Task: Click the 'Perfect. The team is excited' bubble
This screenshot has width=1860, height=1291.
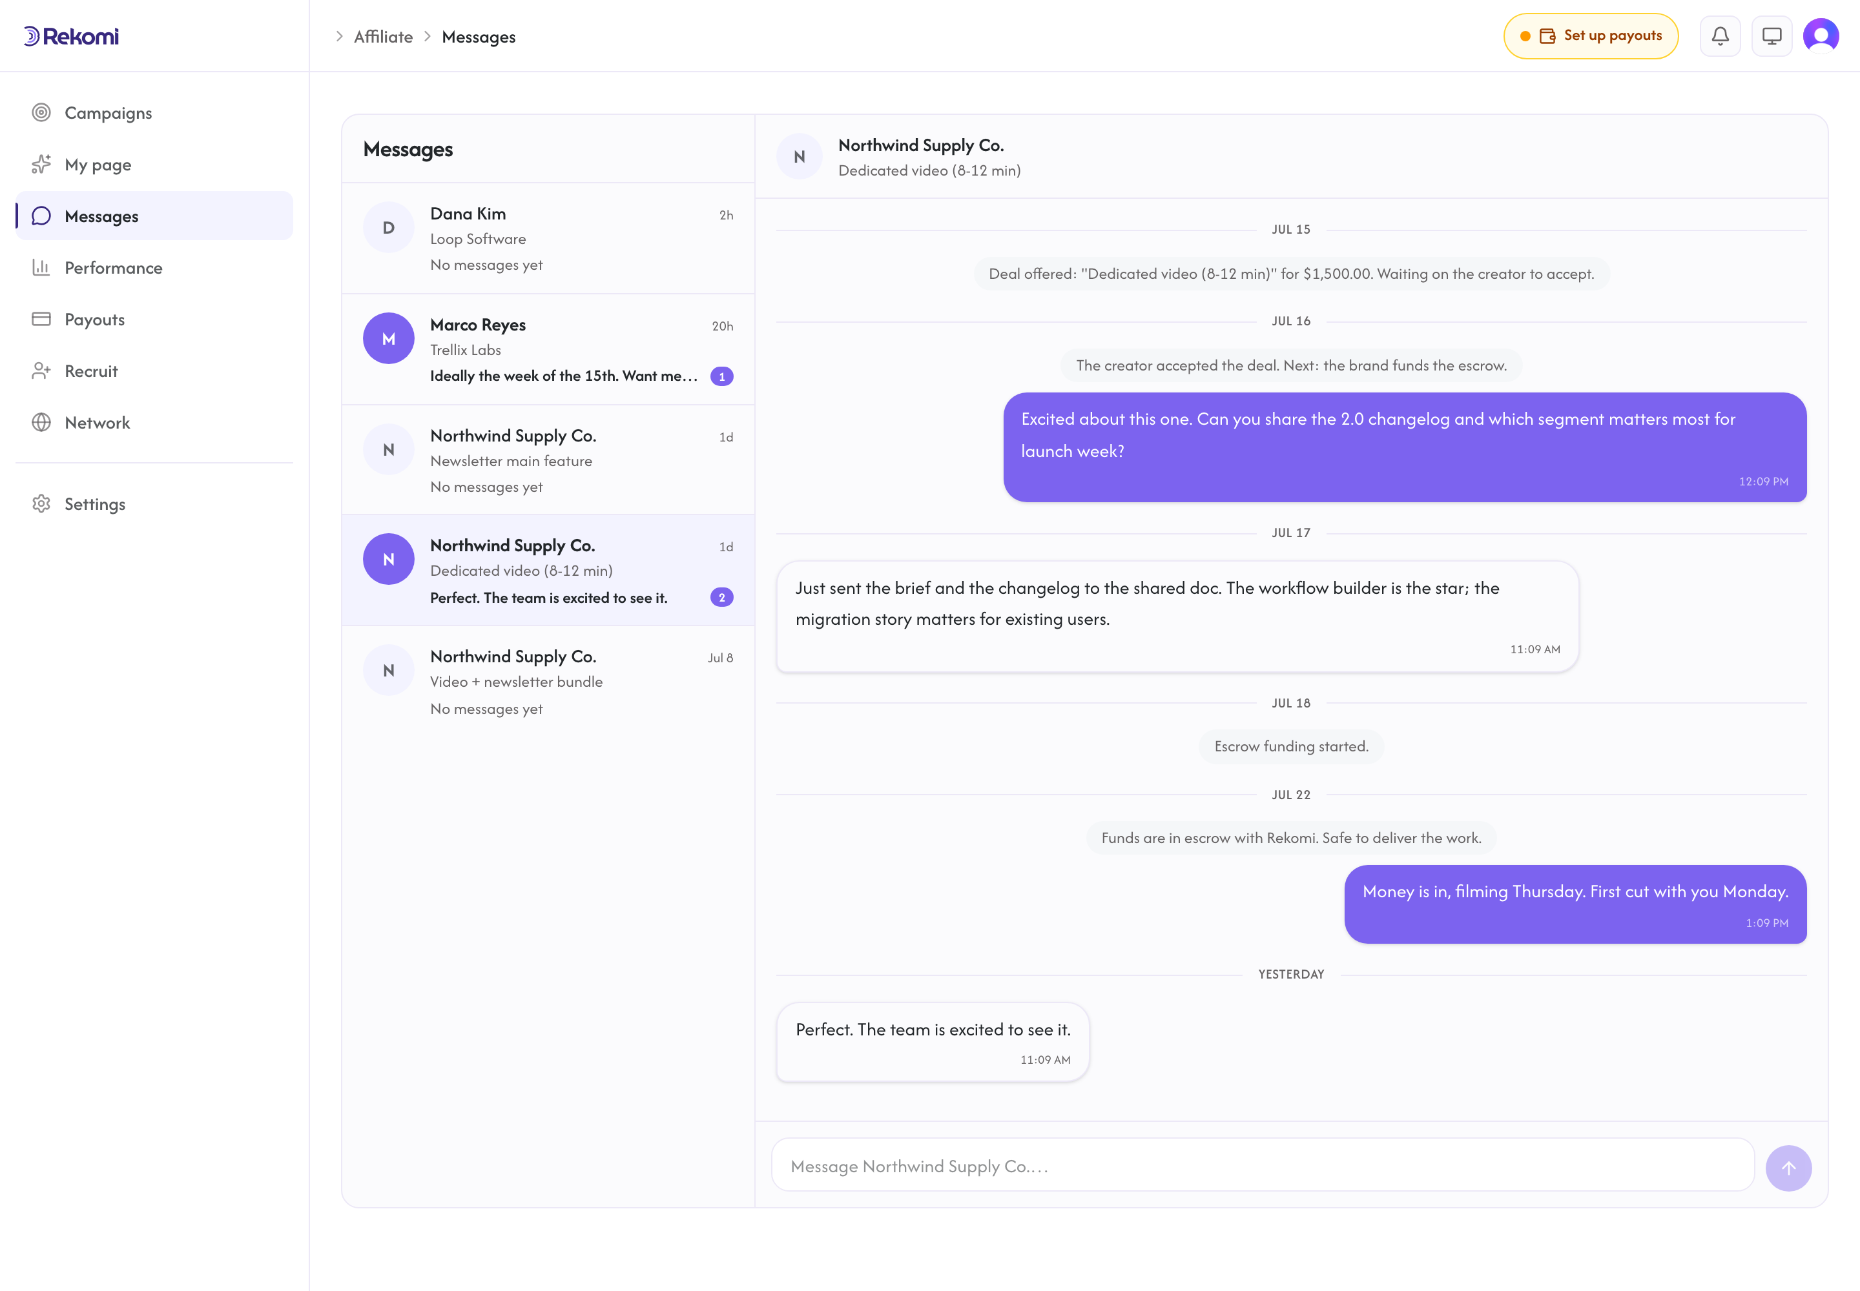Action: (x=933, y=1042)
